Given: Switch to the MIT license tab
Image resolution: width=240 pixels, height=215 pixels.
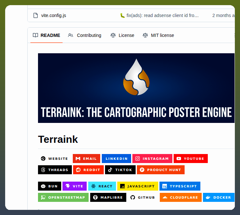Looking at the screenshot, I should pos(158,35).
